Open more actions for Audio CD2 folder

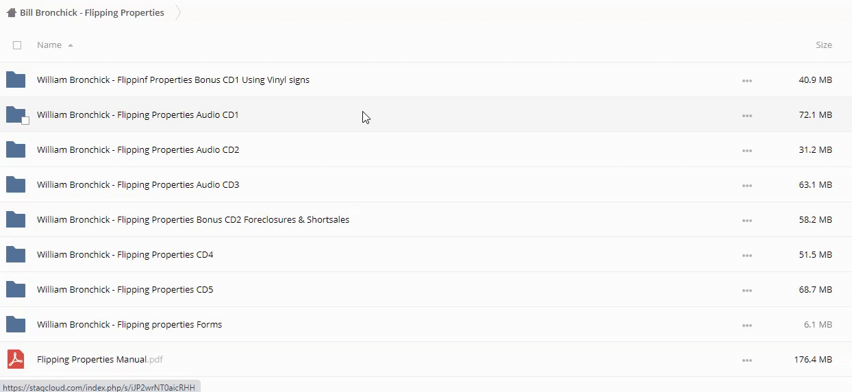click(x=747, y=151)
